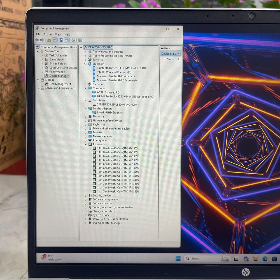Collapse the Processors category
280x280 pixels.
(x=86, y=144)
